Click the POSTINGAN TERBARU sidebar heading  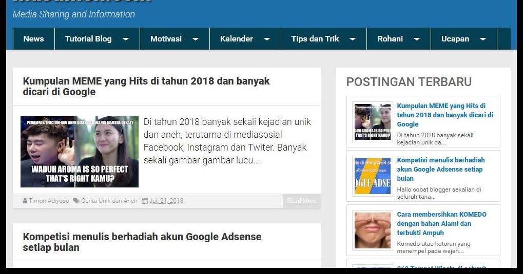pos(409,82)
